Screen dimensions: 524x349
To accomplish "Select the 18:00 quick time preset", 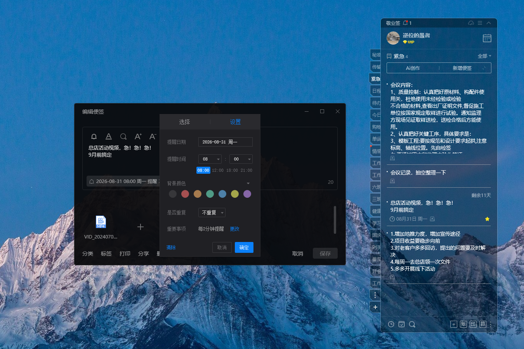I will (232, 170).
